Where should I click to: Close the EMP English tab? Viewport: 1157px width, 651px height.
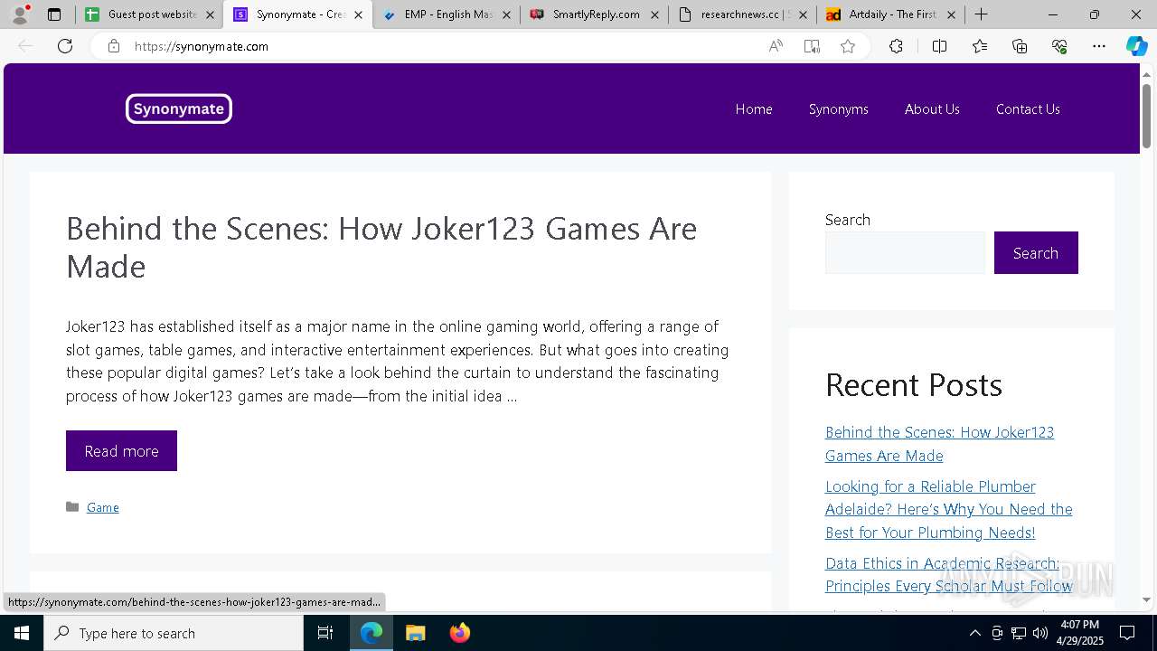(506, 14)
